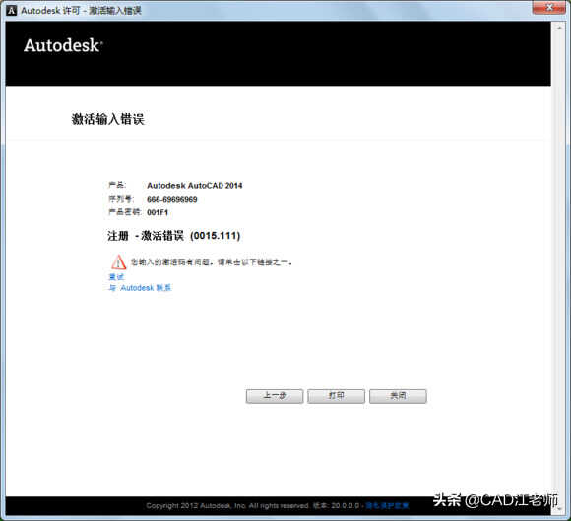Select the product key 001F1
The image size is (571, 521).
[158, 212]
